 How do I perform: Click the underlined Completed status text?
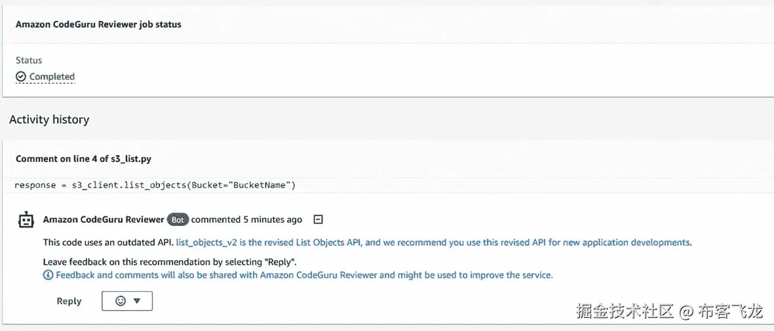click(x=52, y=77)
